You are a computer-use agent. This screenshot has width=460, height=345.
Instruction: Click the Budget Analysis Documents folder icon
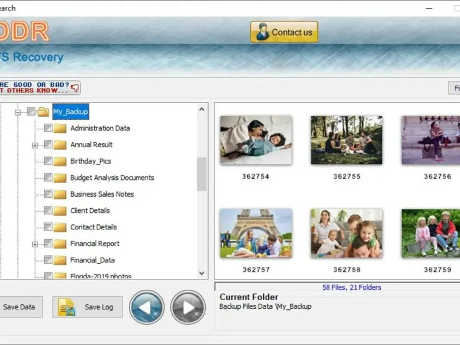(60, 178)
